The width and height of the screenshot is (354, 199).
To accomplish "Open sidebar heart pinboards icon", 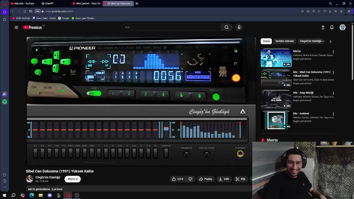I will click(4, 175).
